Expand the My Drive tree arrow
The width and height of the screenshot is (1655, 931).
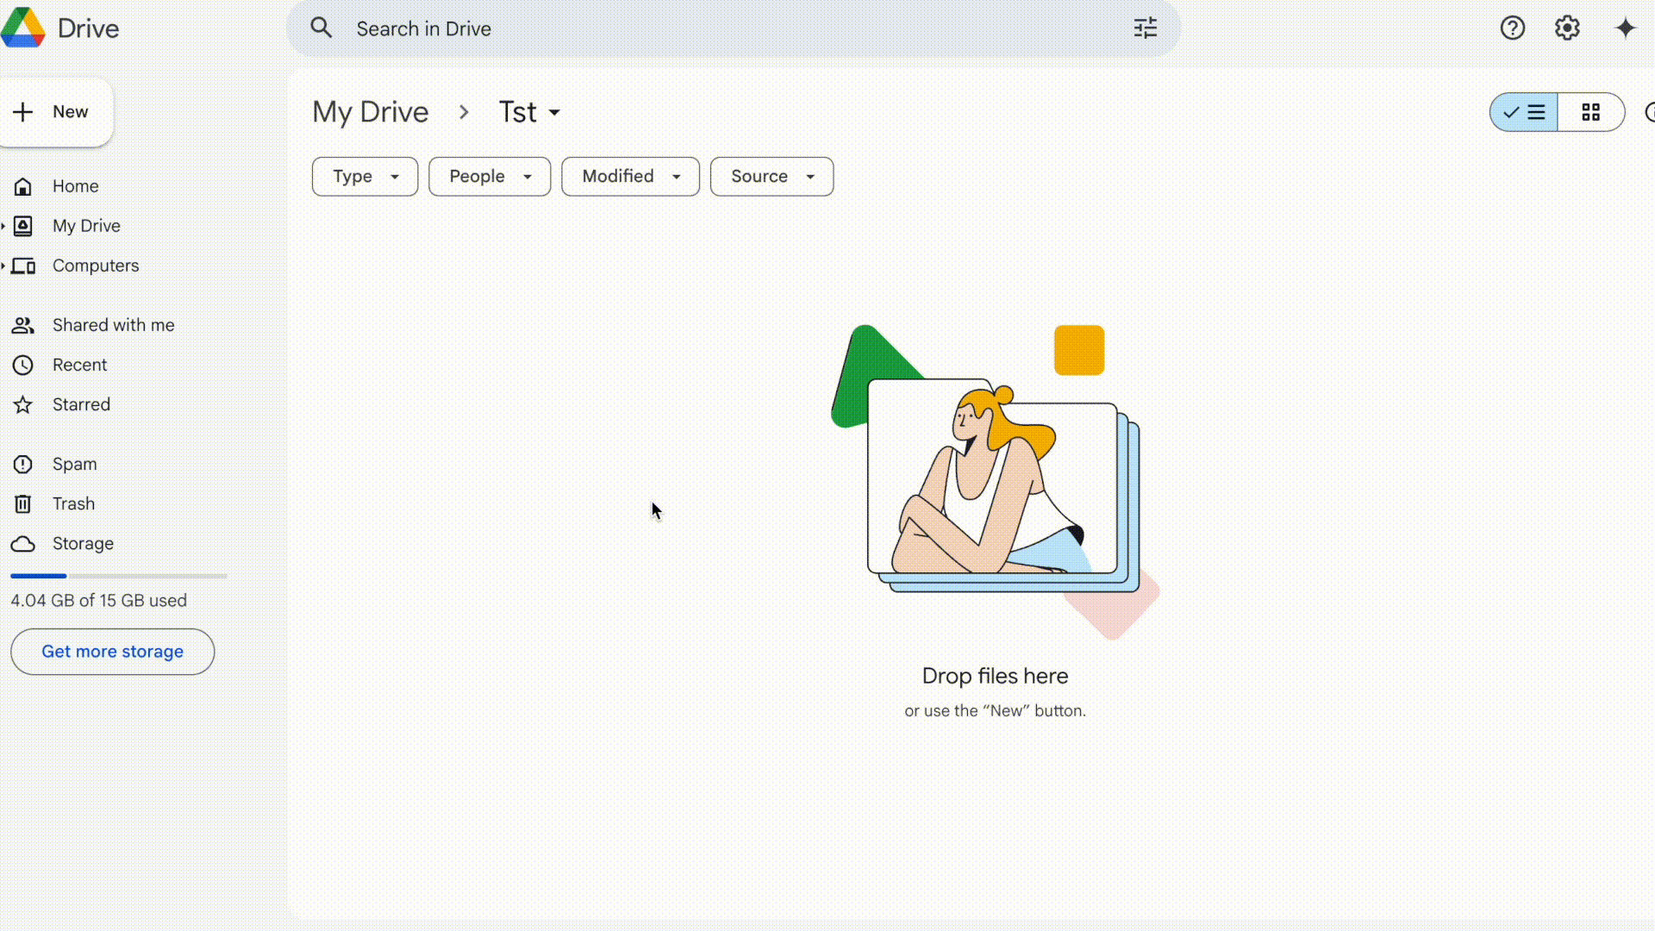[3, 226]
